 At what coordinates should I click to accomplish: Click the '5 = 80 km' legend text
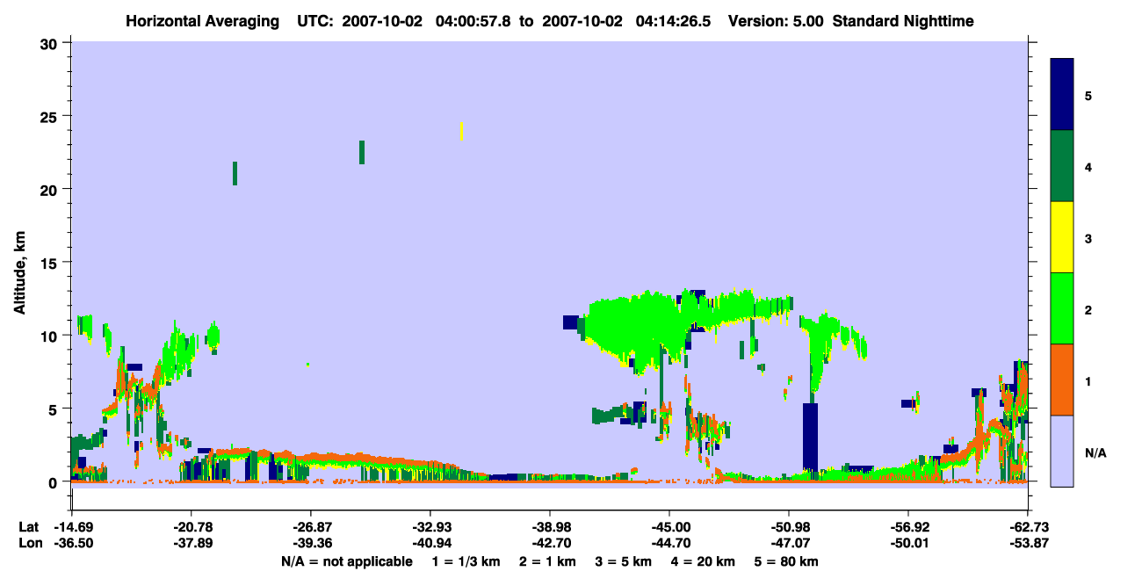pyautogui.click(x=786, y=561)
